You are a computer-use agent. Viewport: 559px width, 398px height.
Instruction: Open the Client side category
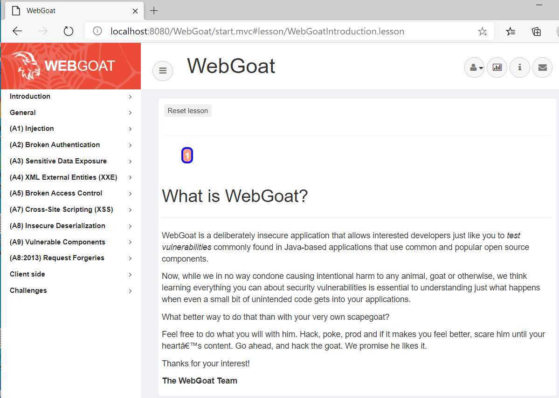(27, 274)
